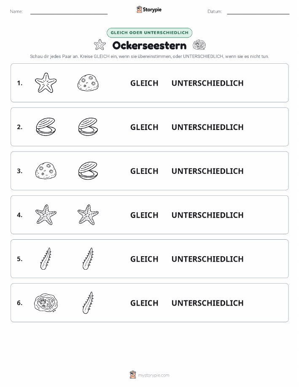
Task: Choose UNTERSCHIEDLICH for row 3
Action: [207, 171]
